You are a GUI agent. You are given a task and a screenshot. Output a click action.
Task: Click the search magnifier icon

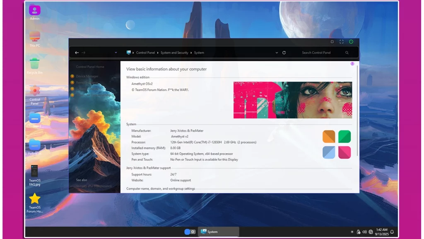(347, 53)
